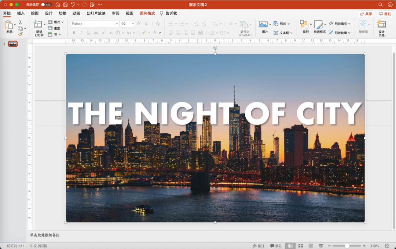396x249 pixels.
Task: Align text left
Action: [171, 33]
